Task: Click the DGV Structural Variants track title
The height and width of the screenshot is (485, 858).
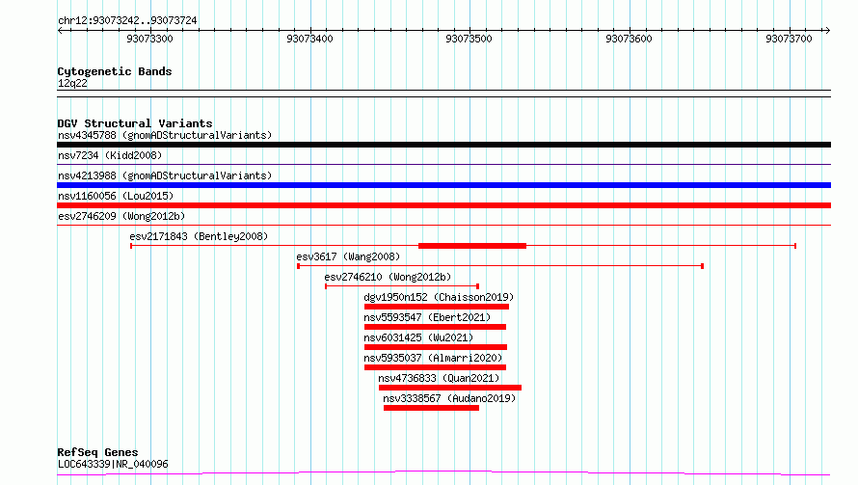Action: (x=135, y=123)
